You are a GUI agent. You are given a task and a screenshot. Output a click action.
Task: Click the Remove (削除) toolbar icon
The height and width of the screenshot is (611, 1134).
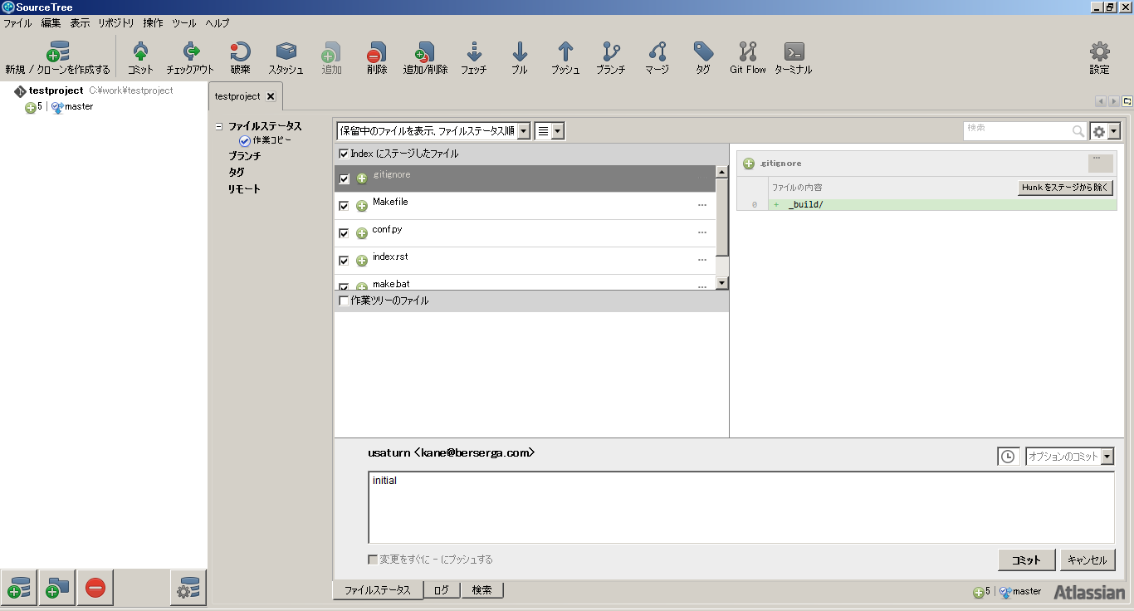pyautogui.click(x=376, y=58)
